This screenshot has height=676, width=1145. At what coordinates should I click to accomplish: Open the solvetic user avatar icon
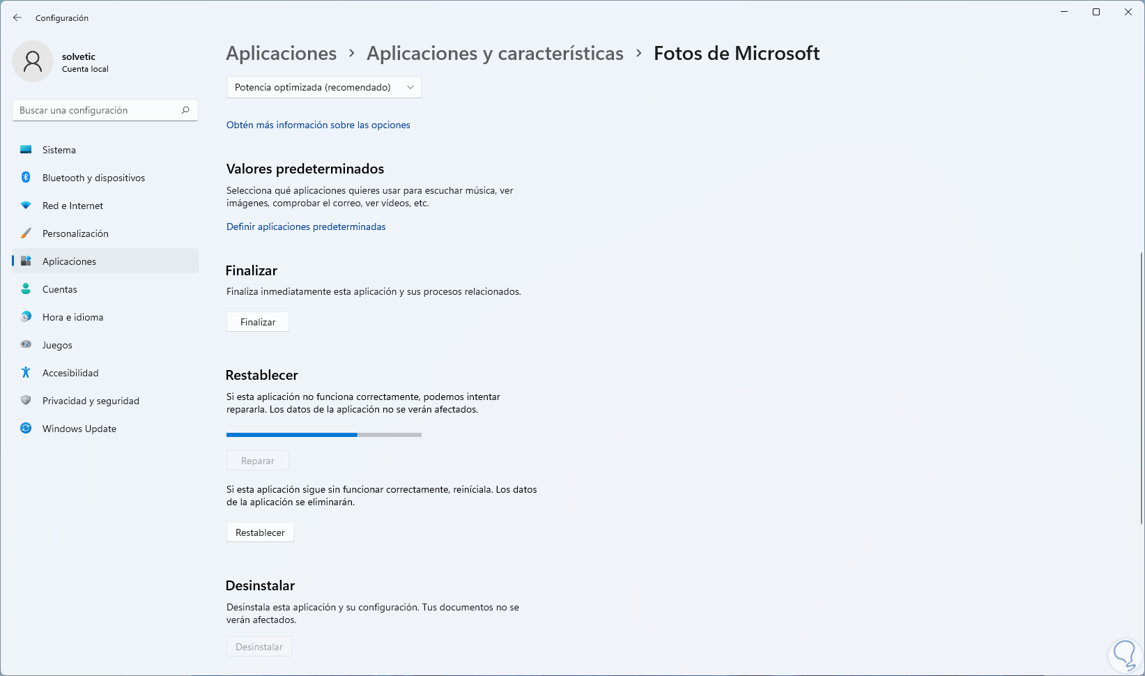pos(33,61)
